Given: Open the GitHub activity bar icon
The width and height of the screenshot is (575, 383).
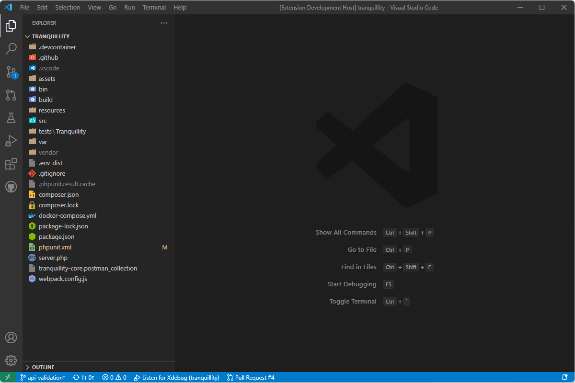Looking at the screenshot, I should click(x=11, y=187).
